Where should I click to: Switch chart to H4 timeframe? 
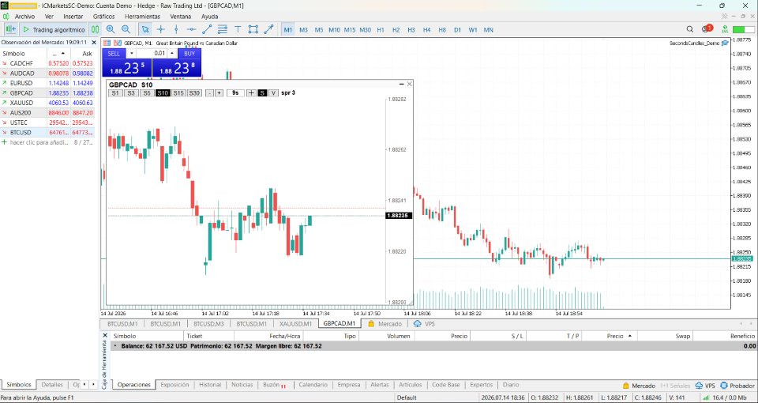(426, 30)
